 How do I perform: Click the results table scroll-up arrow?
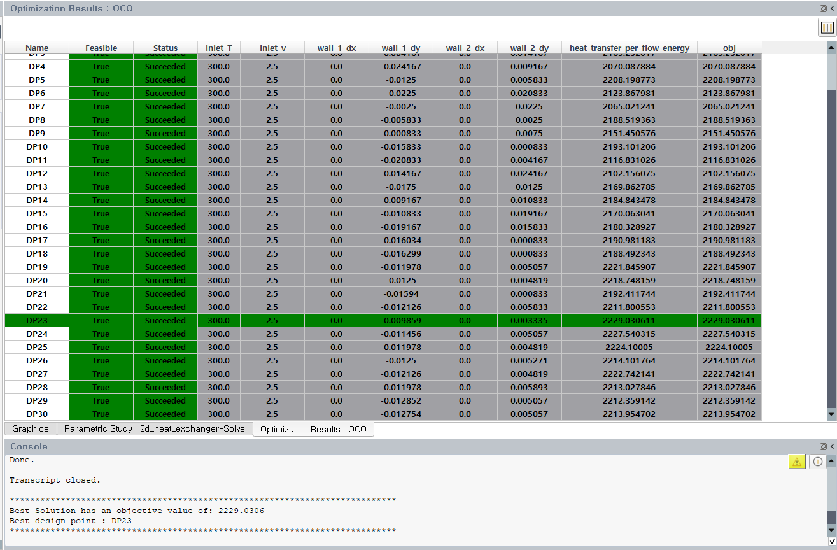[x=831, y=48]
